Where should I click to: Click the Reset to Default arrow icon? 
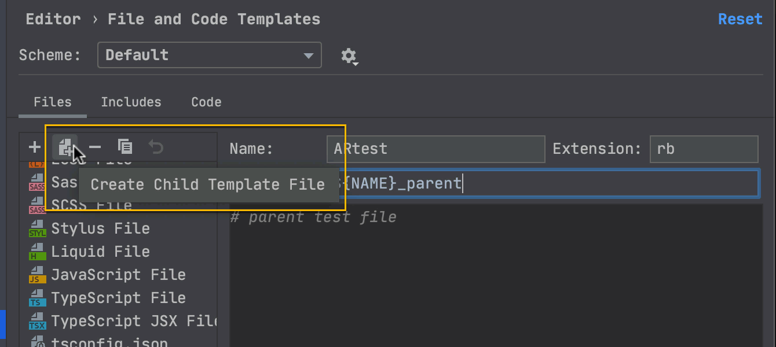[x=156, y=147]
